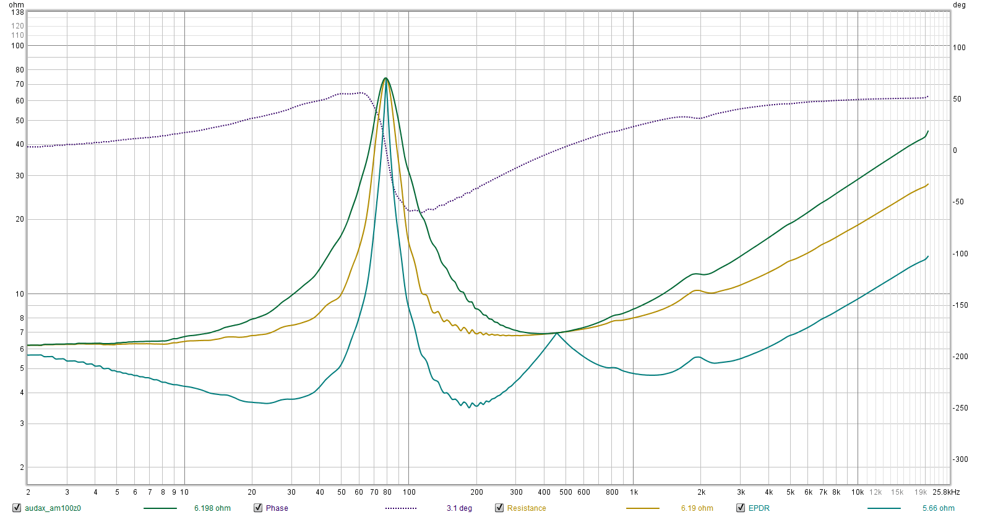Click the ohm unit label on left axis
This screenshot has width=985, height=517.
point(17,5)
